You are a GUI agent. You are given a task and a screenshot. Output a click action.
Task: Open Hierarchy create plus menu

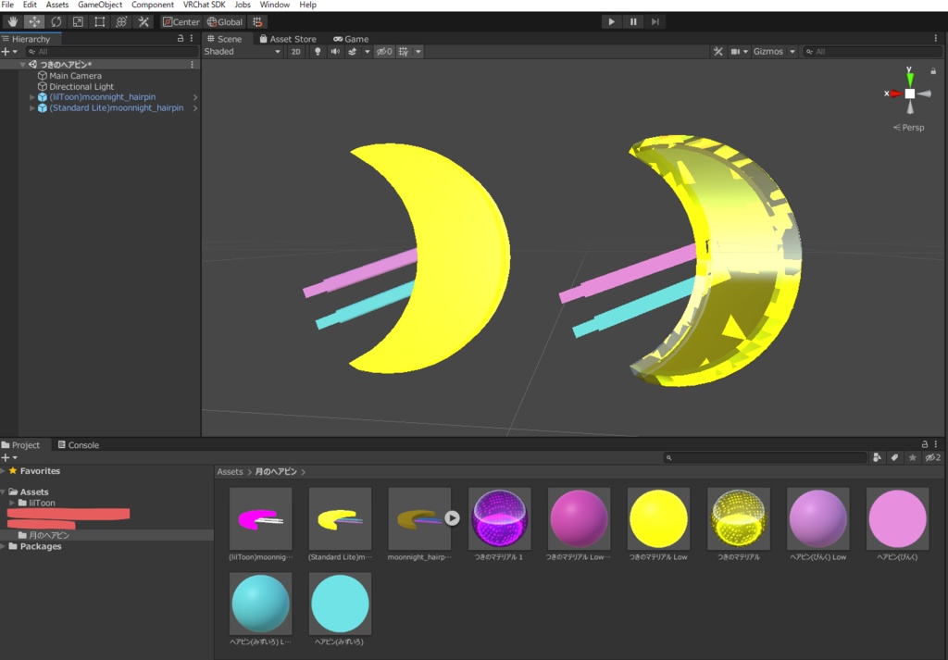9,51
